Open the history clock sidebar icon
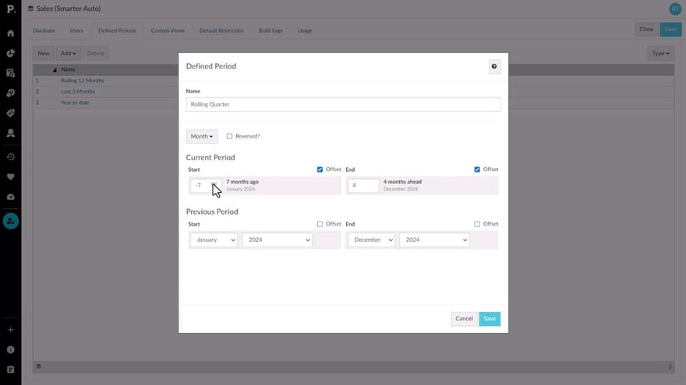This screenshot has height=385, width=686. pyautogui.click(x=10, y=156)
